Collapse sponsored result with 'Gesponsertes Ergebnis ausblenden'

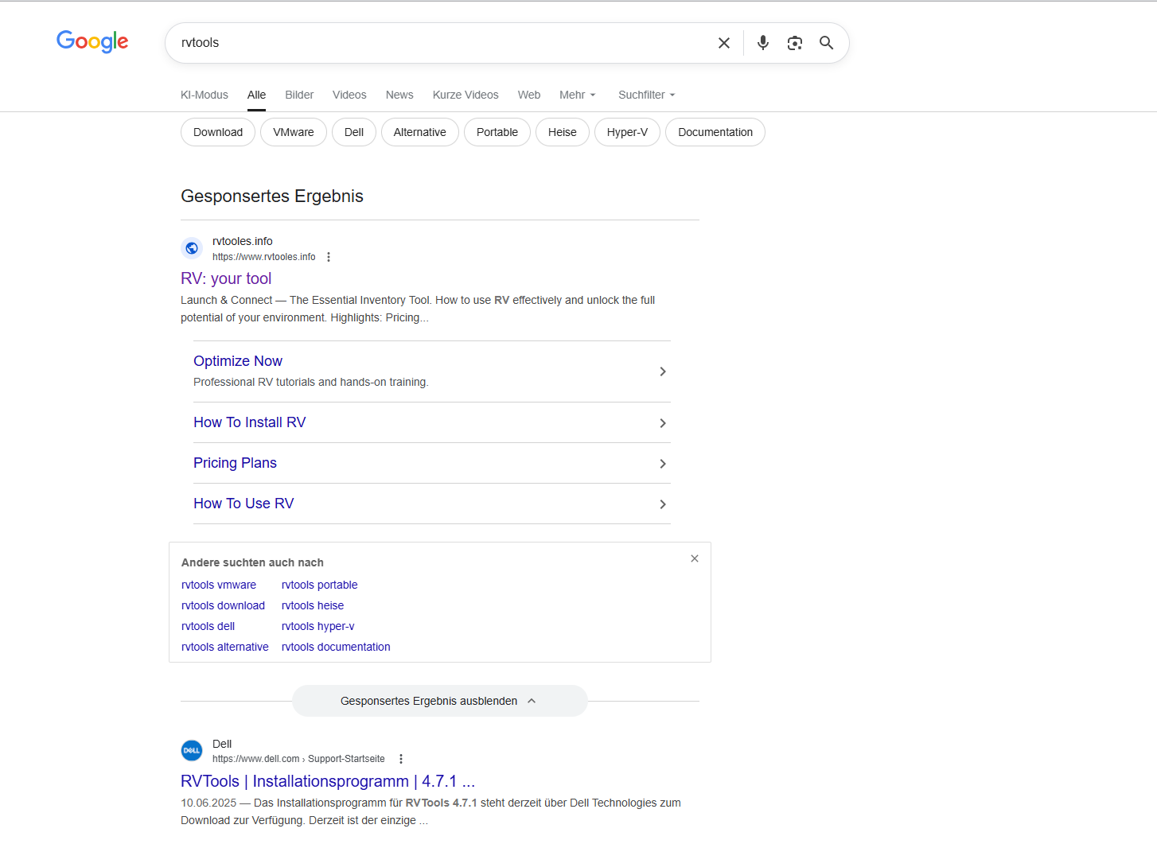coord(439,701)
